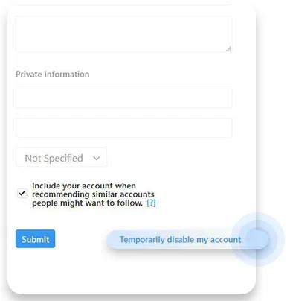The width and height of the screenshot is (290, 301).
Task: Click the resize grip of the text area
Action: coord(229,49)
